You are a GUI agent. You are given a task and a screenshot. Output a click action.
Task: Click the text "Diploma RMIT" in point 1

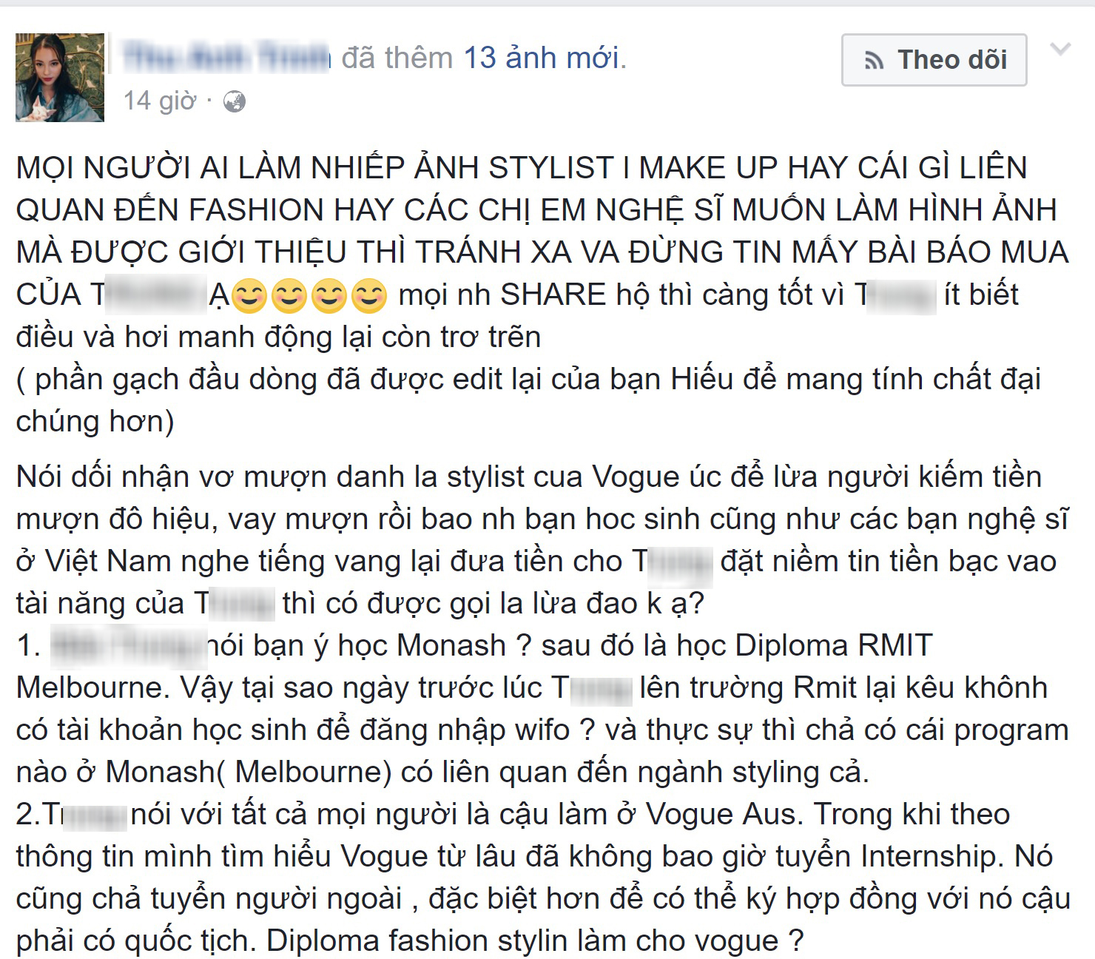(x=834, y=646)
